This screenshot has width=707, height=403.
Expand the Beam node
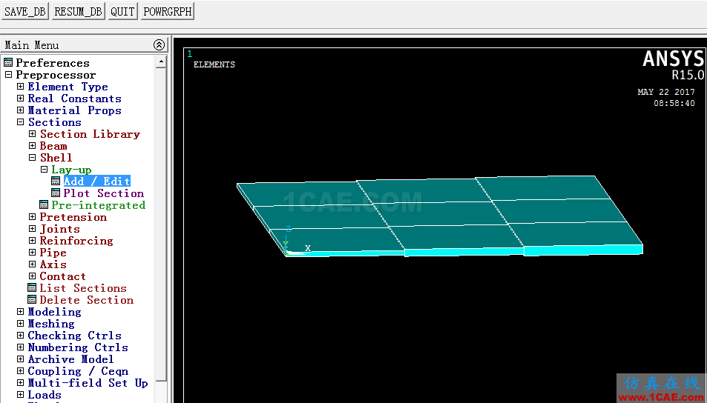click(x=33, y=145)
